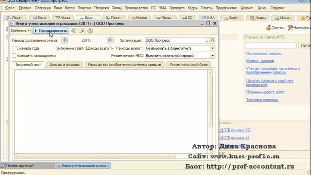Select the Кадры function panel tab

(x=258, y=17)
